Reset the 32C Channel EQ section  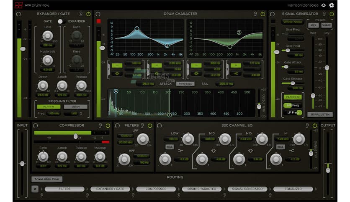(160, 126)
